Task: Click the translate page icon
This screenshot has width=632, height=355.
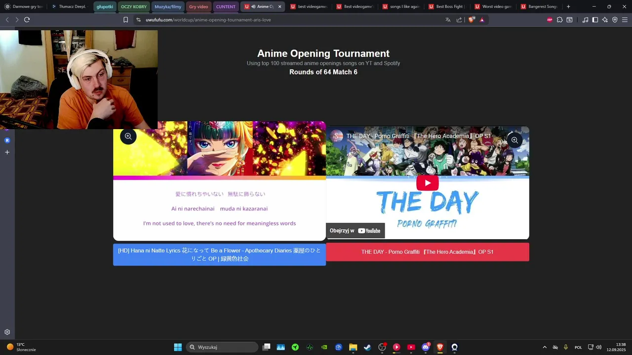Action: coord(448,20)
